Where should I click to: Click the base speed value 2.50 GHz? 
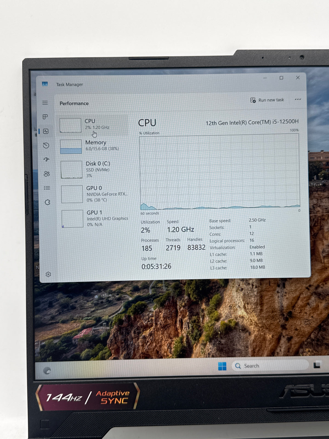pos(257,220)
